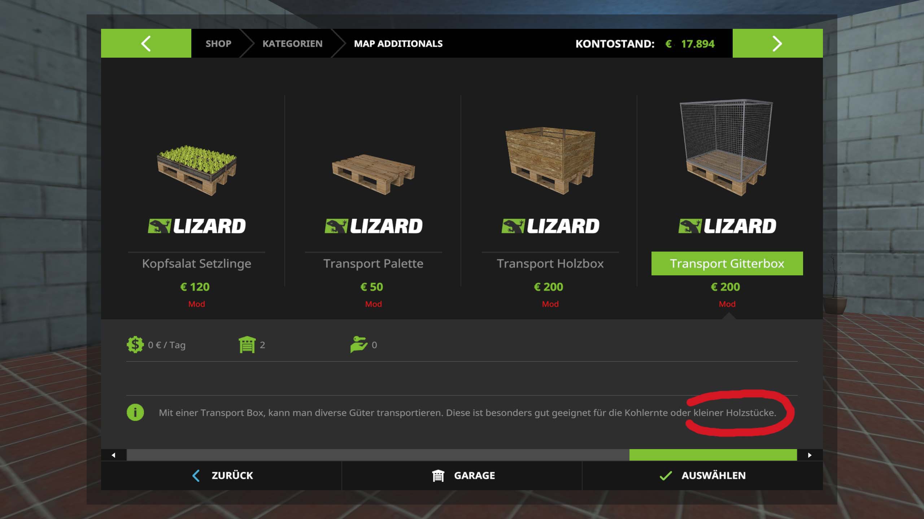This screenshot has height=519, width=924.
Task: Click the green info icon beside description
Action: click(x=135, y=412)
